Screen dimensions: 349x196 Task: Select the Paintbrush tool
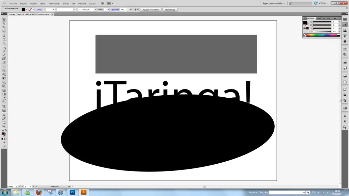point(4,51)
